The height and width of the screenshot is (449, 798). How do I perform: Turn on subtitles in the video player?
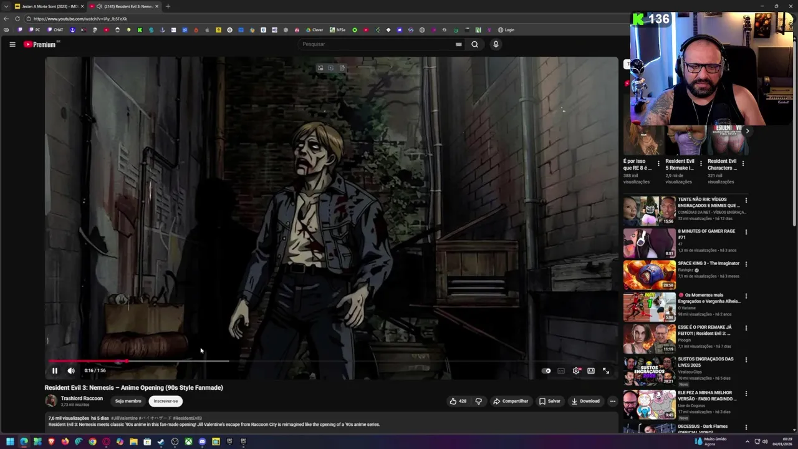(561, 370)
